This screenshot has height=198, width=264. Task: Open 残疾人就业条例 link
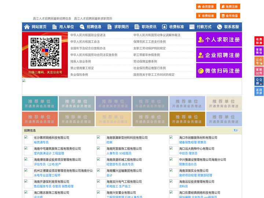[81, 62]
